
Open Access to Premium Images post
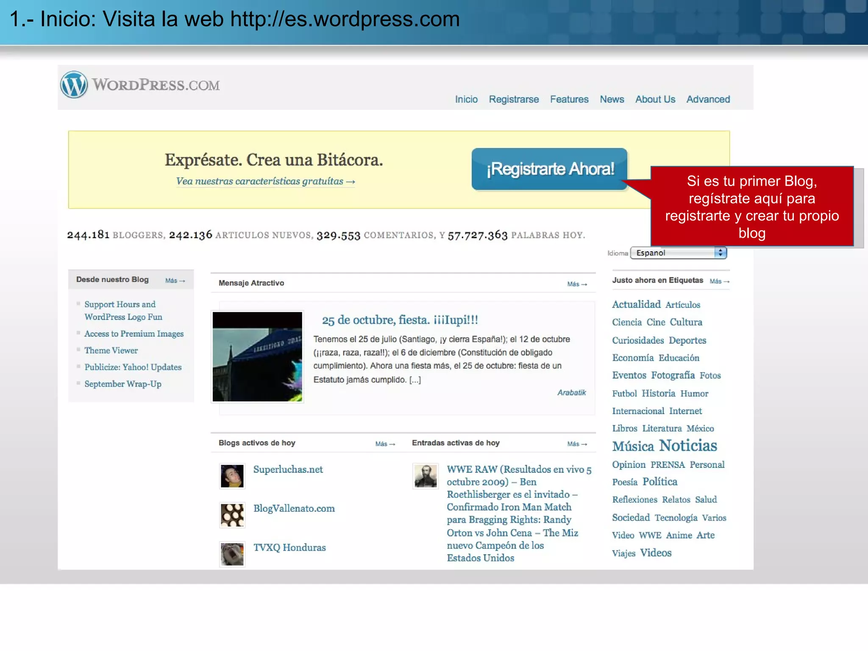134,334
